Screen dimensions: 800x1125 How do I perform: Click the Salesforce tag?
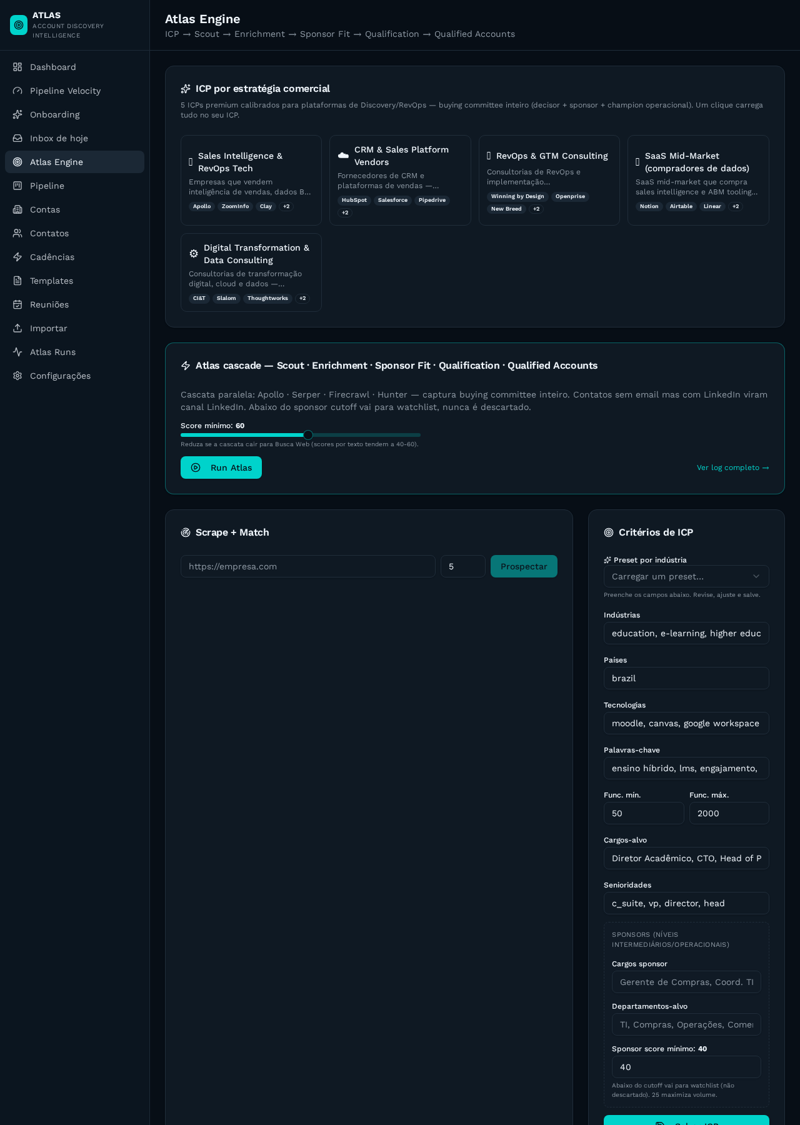392,200
